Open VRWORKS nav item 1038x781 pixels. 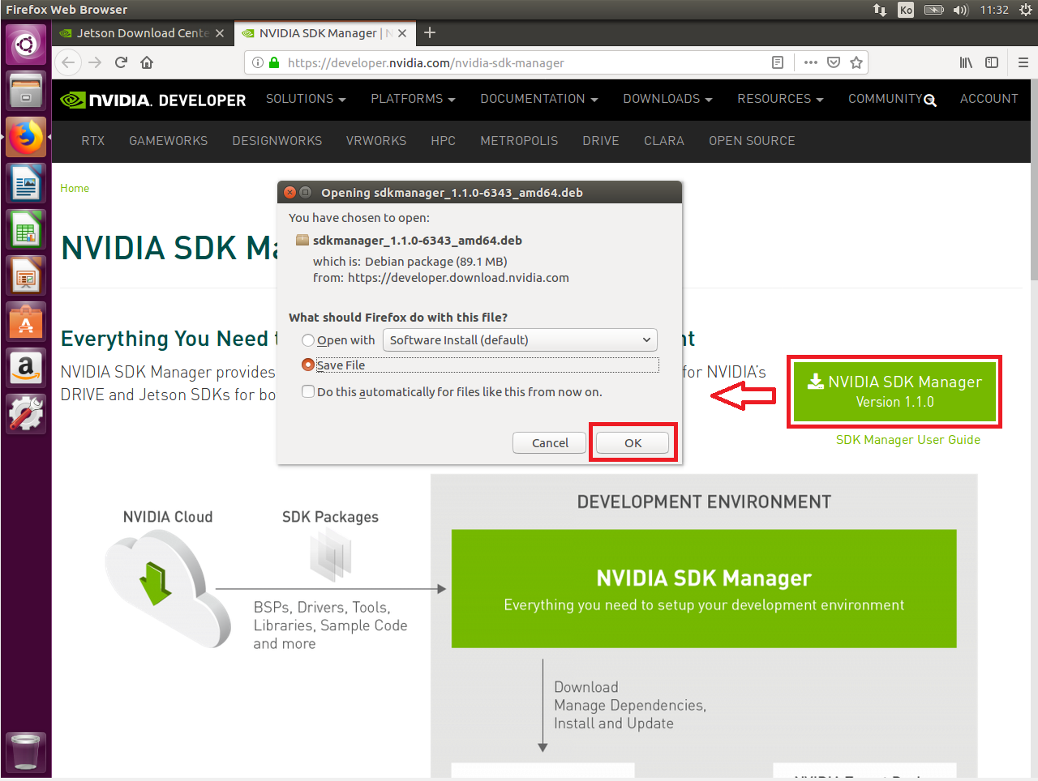[376, 141]
